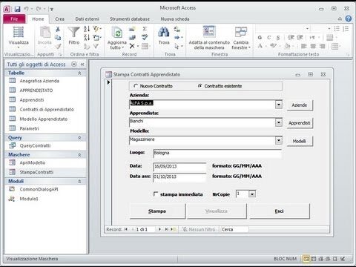356x267 pixels.
Task: Click the Visualizza button in the form
Action: (217, 211)
